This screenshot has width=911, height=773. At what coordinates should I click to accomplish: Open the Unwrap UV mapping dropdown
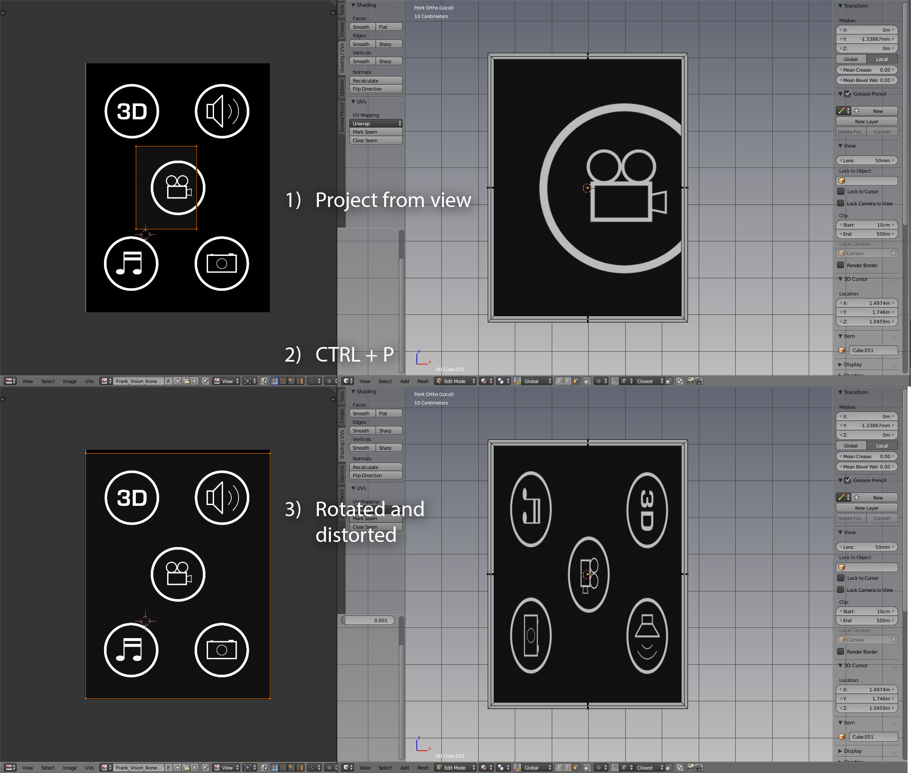tap(376, 124)
